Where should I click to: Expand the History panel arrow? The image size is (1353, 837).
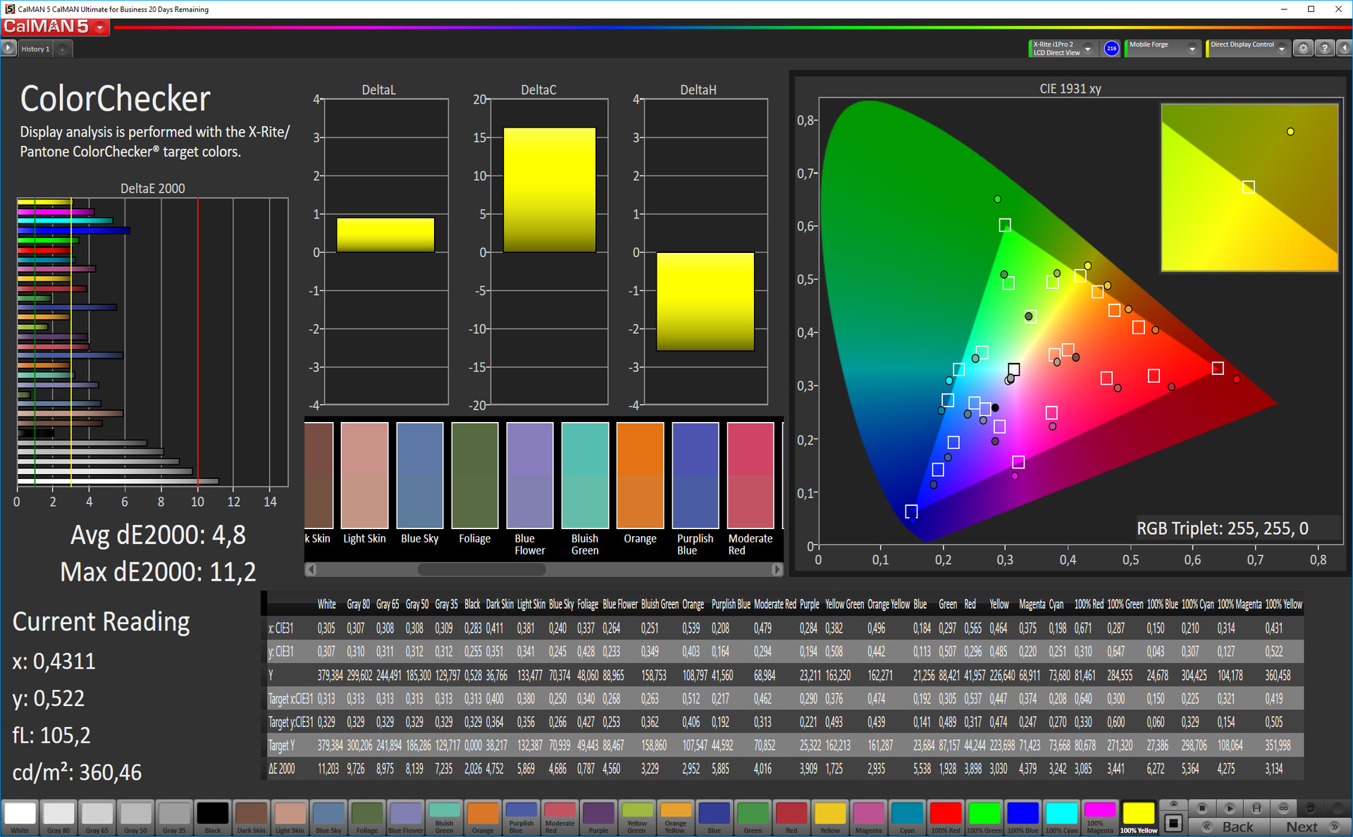(8, 49)
